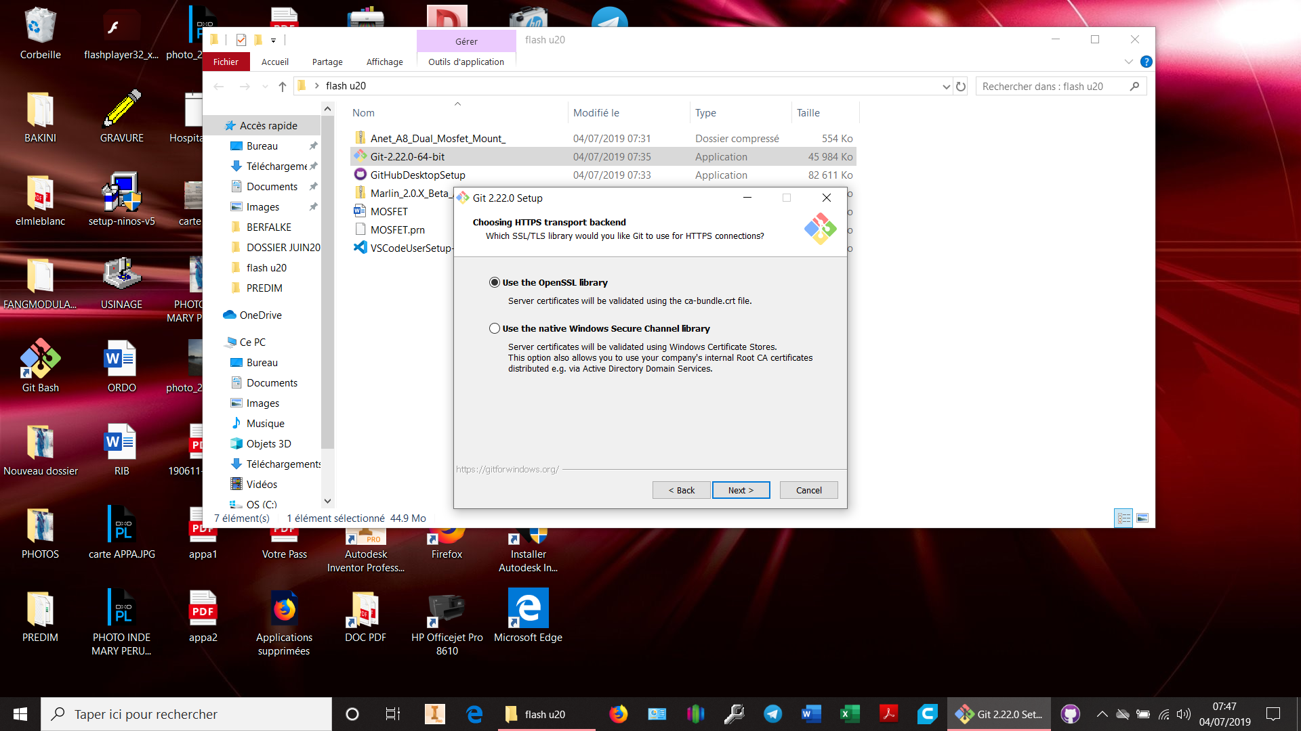Click the properties checkmark icon in title bar
The height and width of the screenshot is (731, 1301).
[241, 40]
